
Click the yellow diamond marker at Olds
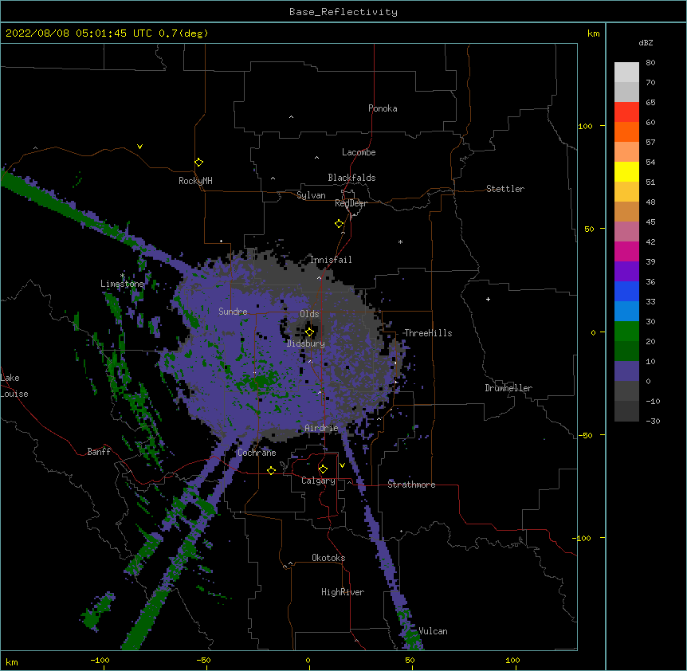(x=309, y=332)
